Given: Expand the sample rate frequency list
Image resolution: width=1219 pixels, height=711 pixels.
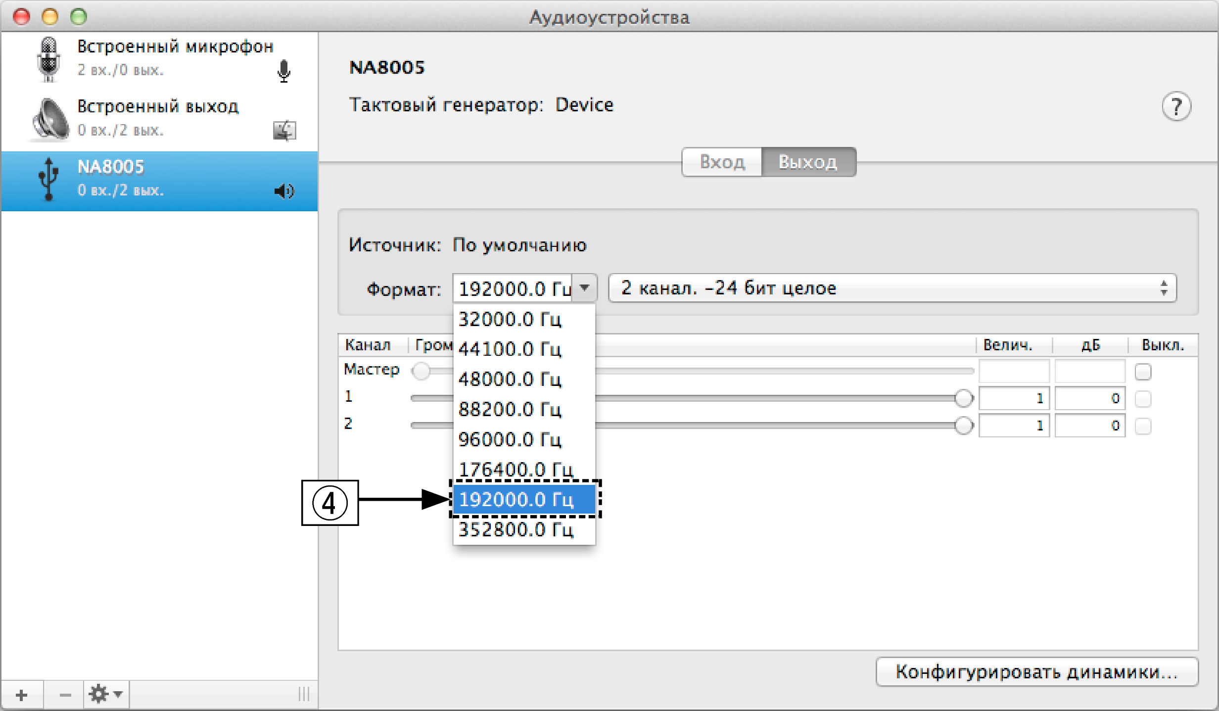Looking at the screenshot, I should coord(586,288).
